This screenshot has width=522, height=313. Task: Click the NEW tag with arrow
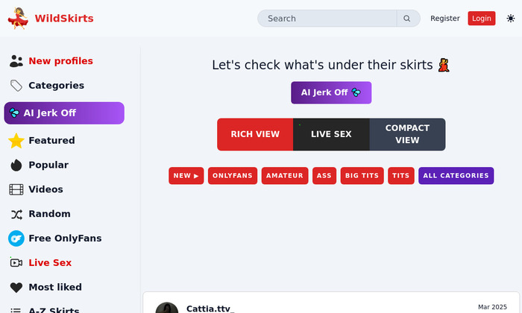186,176
